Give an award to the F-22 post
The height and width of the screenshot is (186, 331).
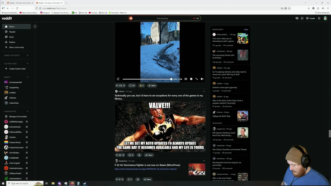pos(138,179)
